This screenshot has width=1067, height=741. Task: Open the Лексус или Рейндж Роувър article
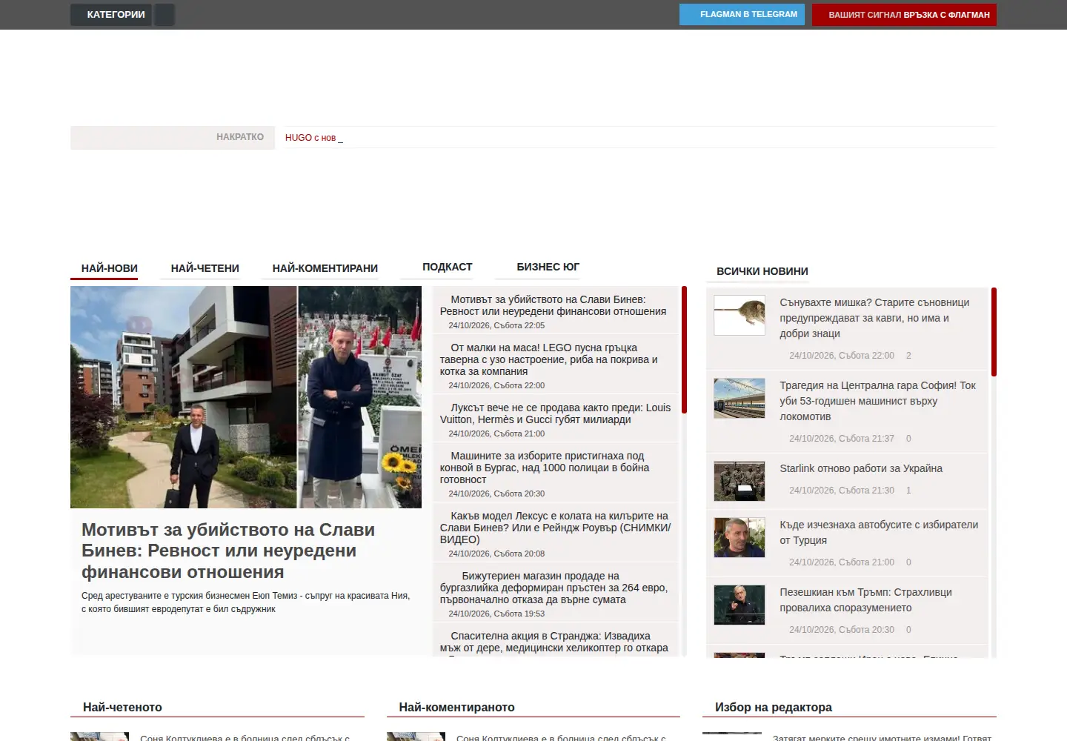555,528
